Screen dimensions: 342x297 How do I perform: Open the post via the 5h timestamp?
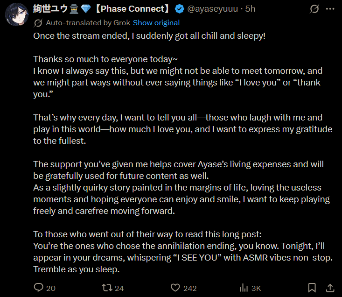251,9
